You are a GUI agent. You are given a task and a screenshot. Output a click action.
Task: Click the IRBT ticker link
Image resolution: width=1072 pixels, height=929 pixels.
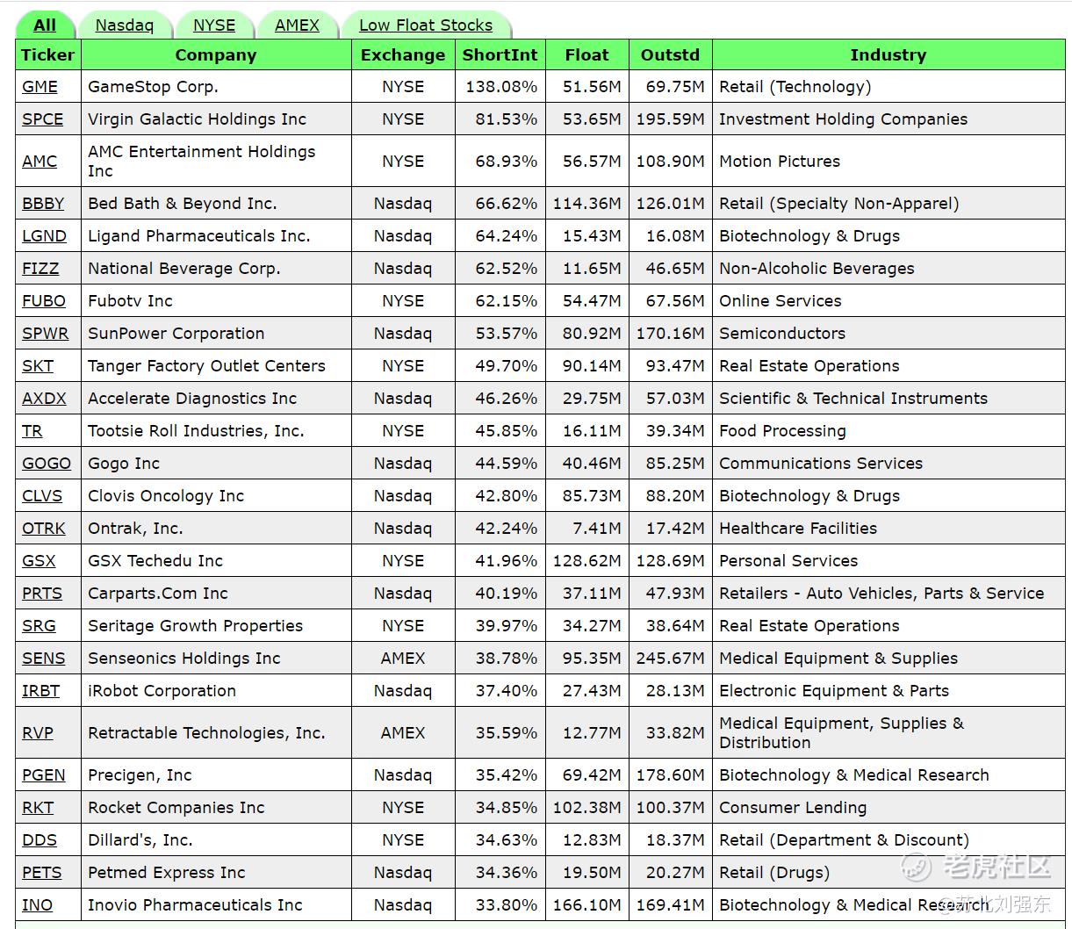click(41, 691)
